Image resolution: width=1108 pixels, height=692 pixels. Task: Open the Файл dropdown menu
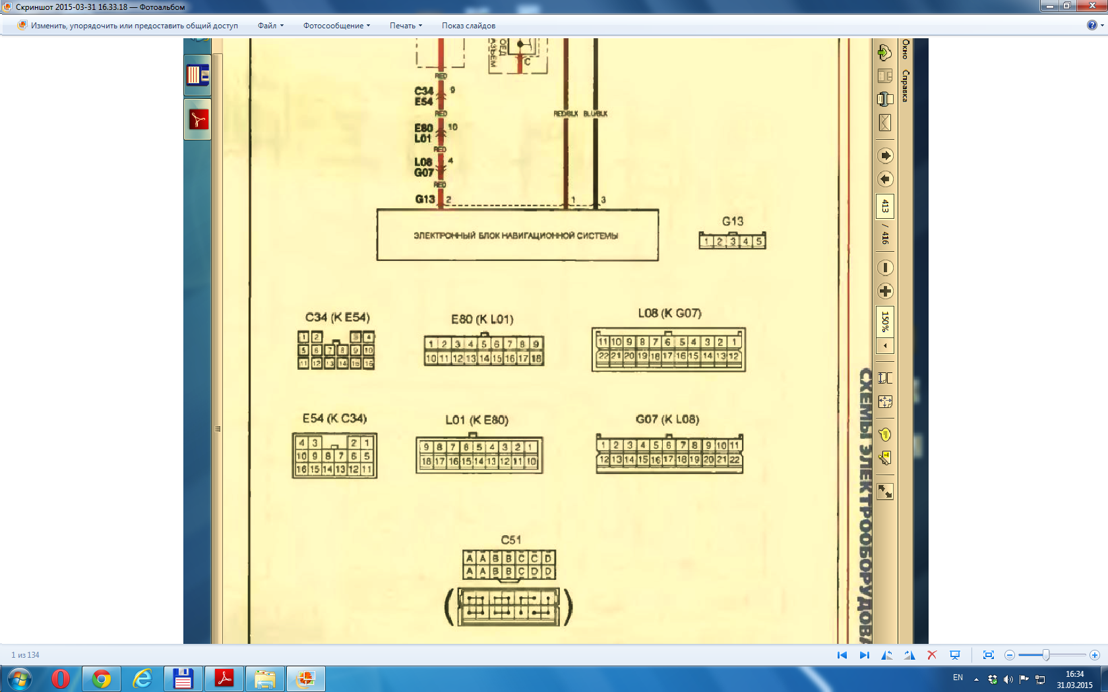[270, 26]
